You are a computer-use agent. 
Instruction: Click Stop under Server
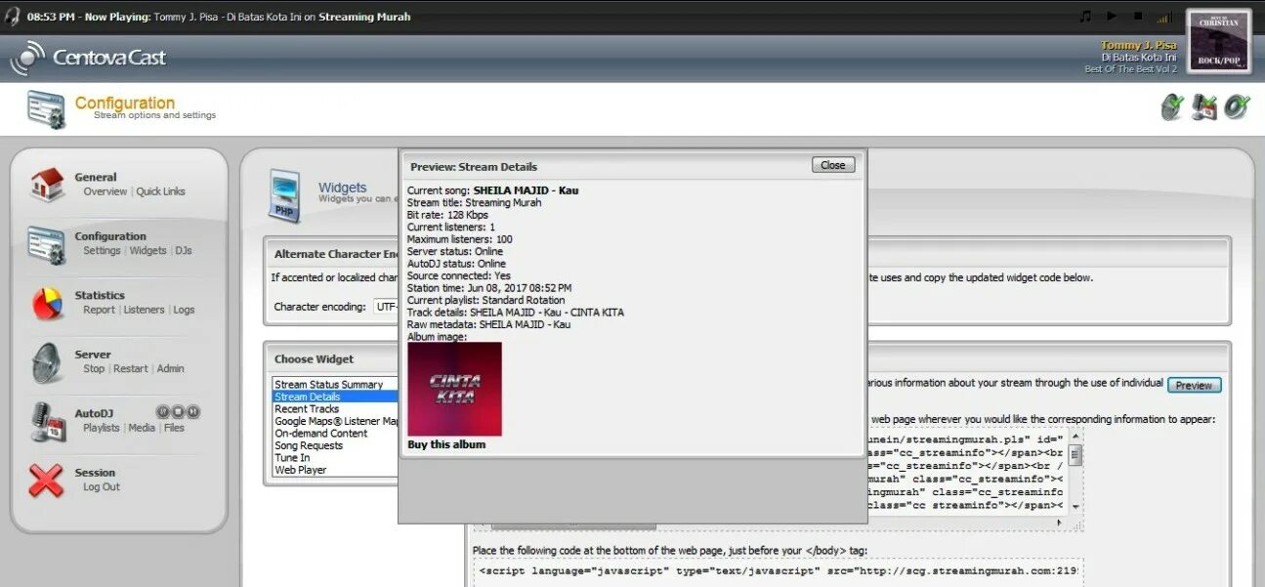(x=94, y=369)
